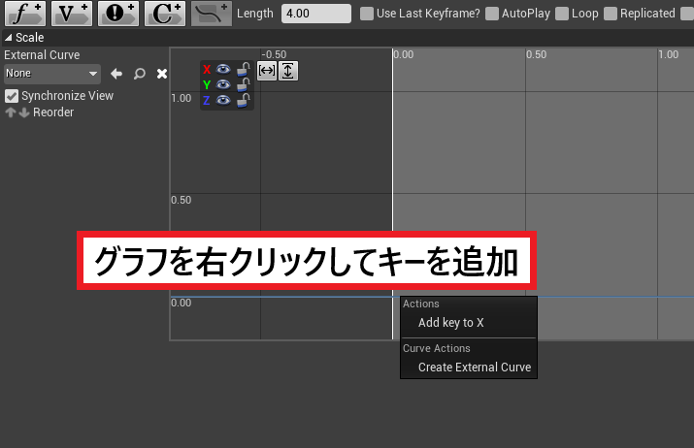Add a color track with the C+ icon
Viewport: 694px width, 448px height.
(165, 13)
